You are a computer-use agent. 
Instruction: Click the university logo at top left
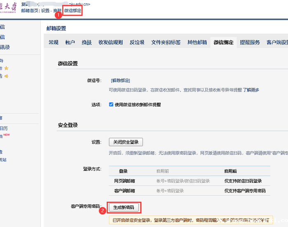click(x=8, y=7)
